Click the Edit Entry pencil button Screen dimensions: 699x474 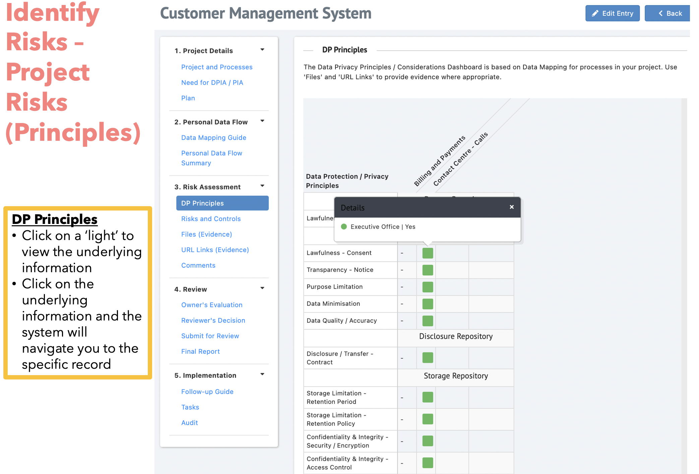pos(612,13)
